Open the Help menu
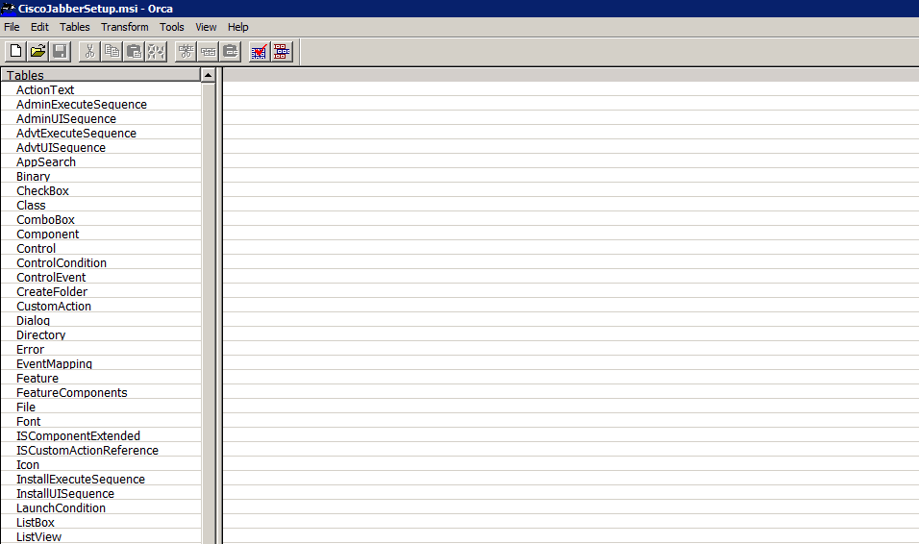This screenshot has height=544, width=919. 238,27
